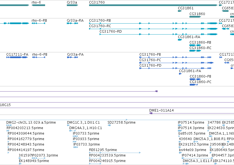
Task: Select EST 436640
Action: [x=180, y=142]
